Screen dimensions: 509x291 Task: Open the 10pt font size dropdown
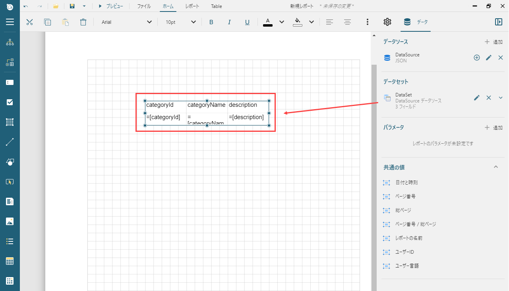coord(181,22)
